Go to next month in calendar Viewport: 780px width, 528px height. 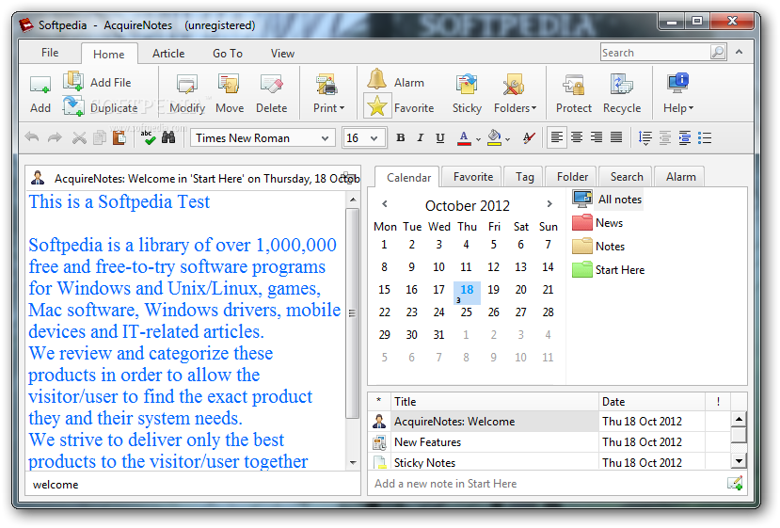click(x=549, y=204)
